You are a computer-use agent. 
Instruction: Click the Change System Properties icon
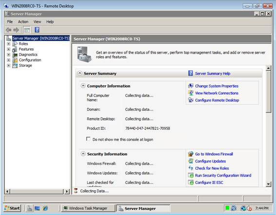[x=191, y=86]
